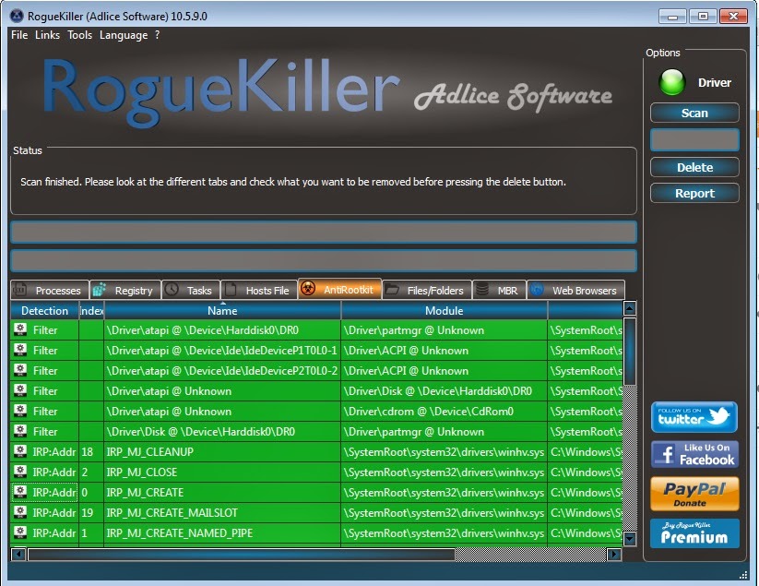Sort by the Module column header
759x586 pixels.
445,310
